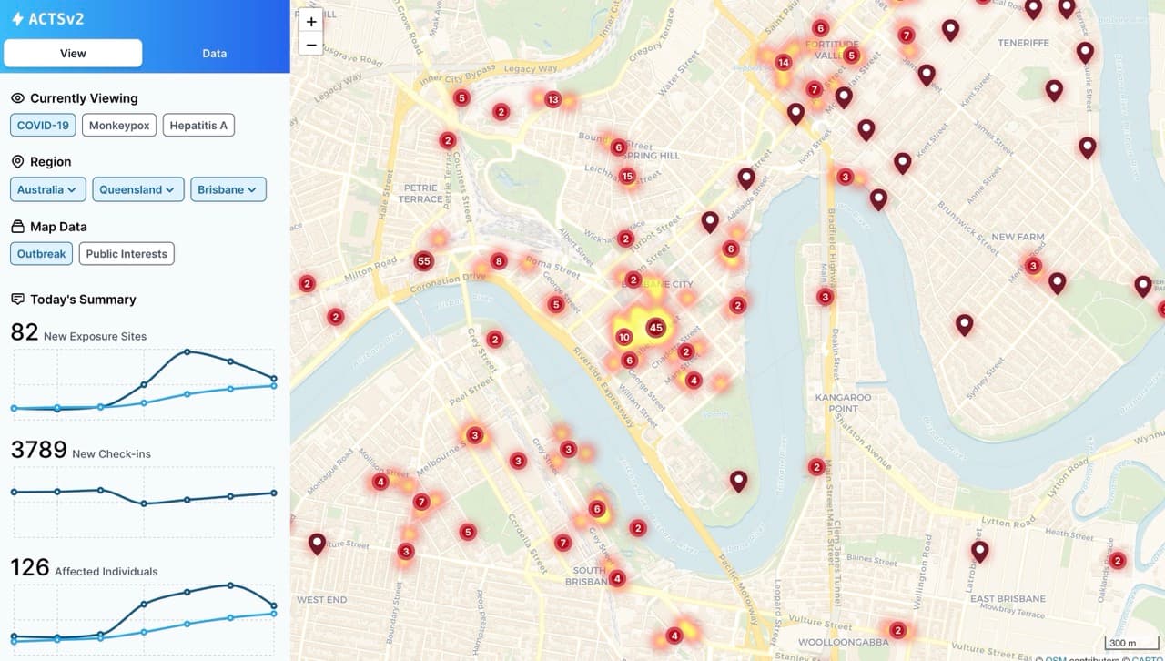This screenshot has width=1165, height=661.
Task: Select the Outbreak map data button
Action: click(42, 254)
